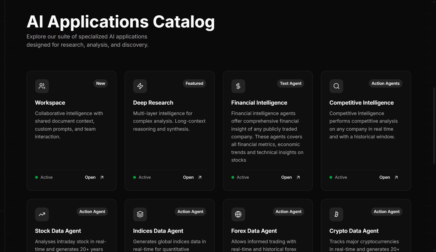Click the Workspace description starting 'Collaborative intelligence'
Viewport: 436px width, 252px height.
[69, 125]
